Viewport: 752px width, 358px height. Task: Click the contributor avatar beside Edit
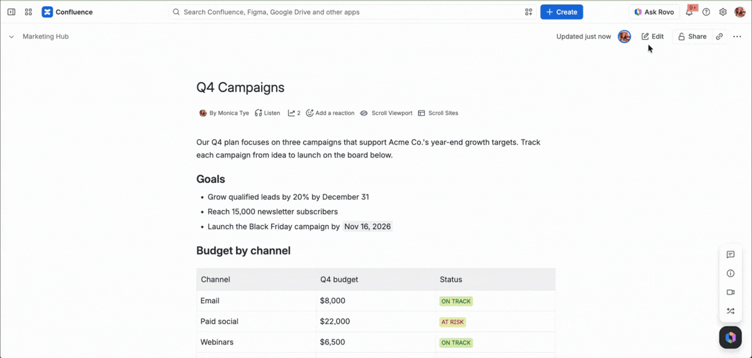(x=624, y=37)
